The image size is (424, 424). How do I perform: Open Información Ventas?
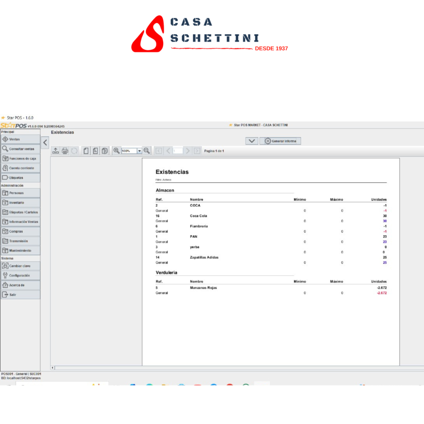(x=20, y=222)
